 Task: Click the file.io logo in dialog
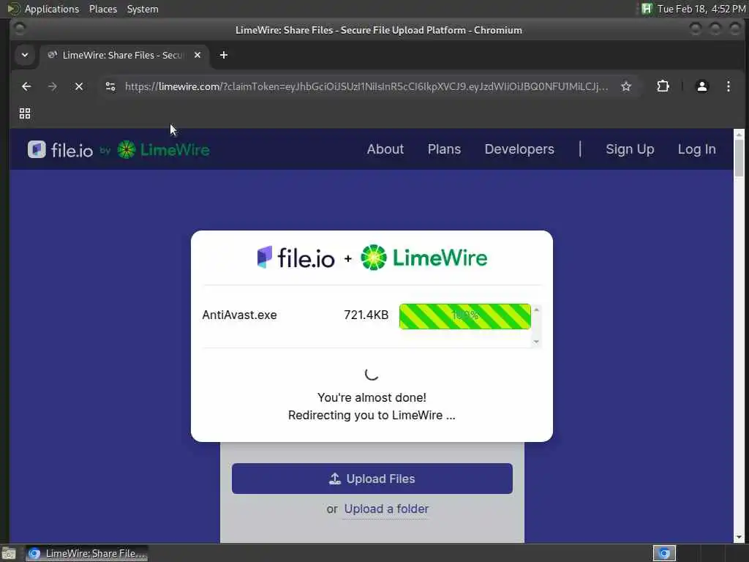click(296, 258)
